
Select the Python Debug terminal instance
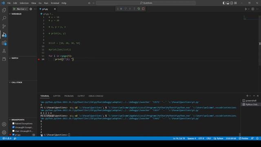(251, 105)
